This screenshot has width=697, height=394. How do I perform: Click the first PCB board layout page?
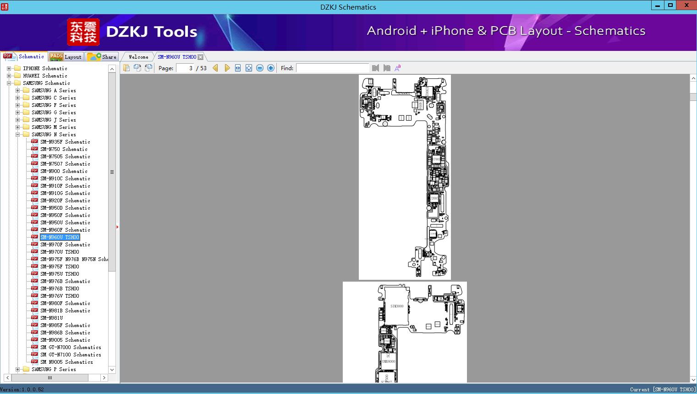pyautogui.click(x=405, y=177)
